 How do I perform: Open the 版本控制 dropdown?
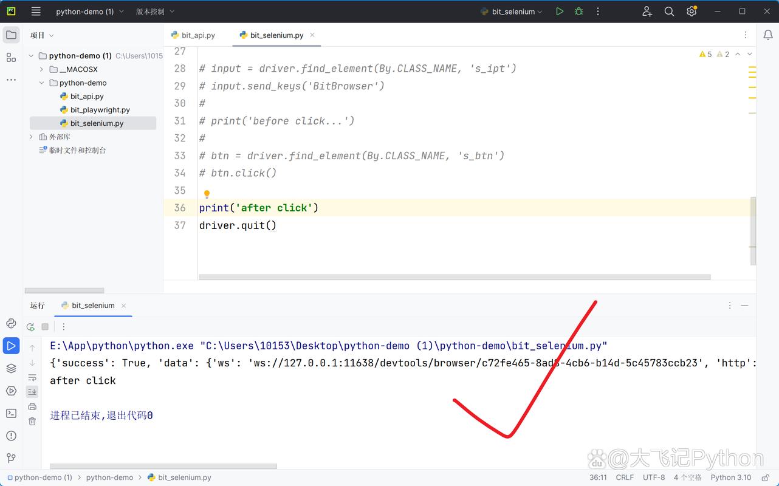[155, 12]
